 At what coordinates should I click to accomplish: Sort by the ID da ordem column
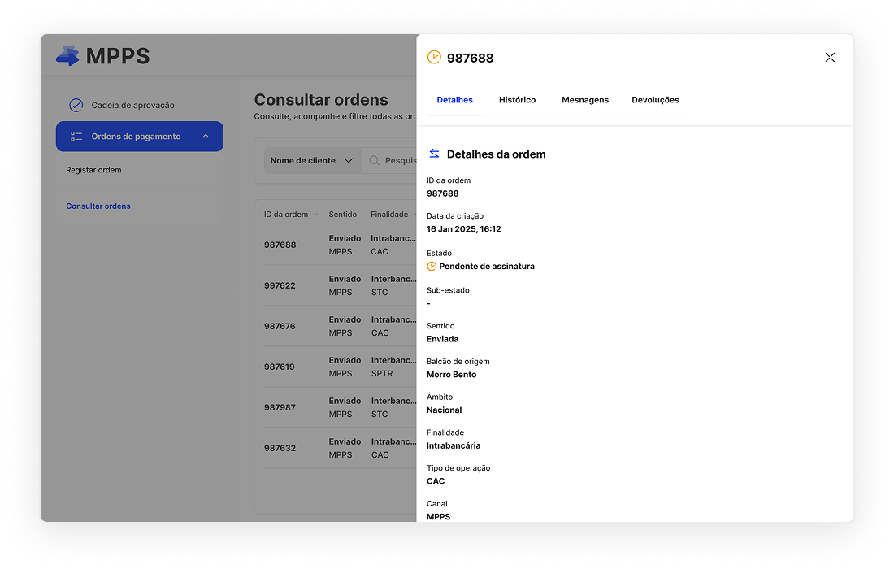pos(286,215)
